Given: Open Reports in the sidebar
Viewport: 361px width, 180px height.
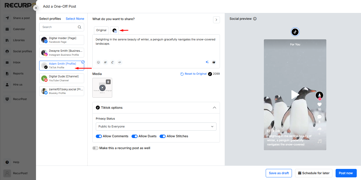Looking at the screenshot, I should point(17,73).
